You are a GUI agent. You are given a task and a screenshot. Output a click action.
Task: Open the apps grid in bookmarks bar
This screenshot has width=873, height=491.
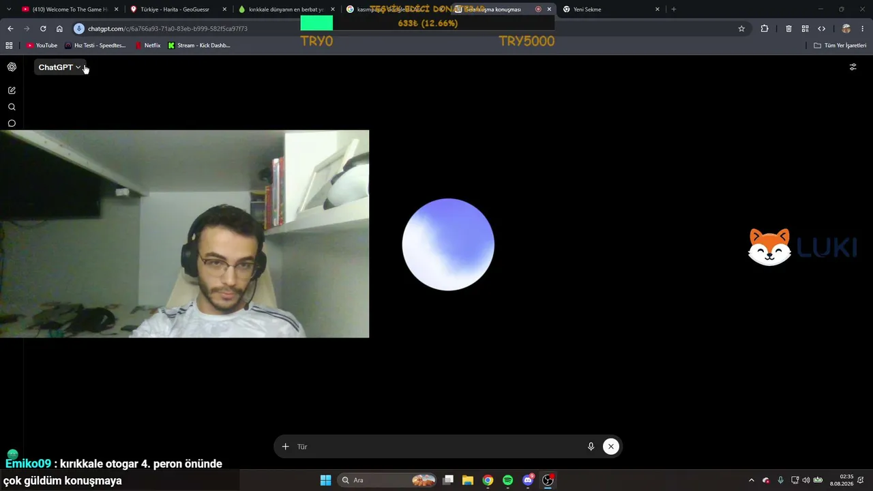(x=9, y=46)
